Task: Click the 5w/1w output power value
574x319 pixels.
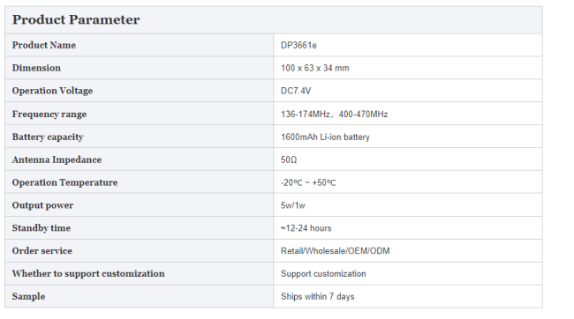Action: click(293, 205)
